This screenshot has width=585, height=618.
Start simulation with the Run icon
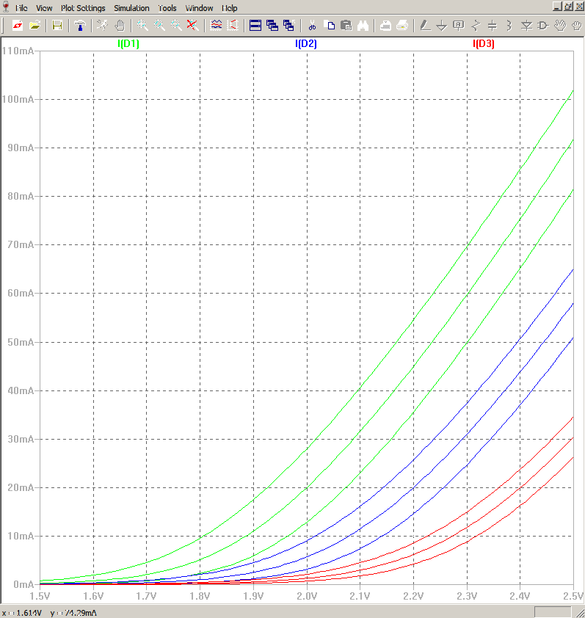[102, 26]
